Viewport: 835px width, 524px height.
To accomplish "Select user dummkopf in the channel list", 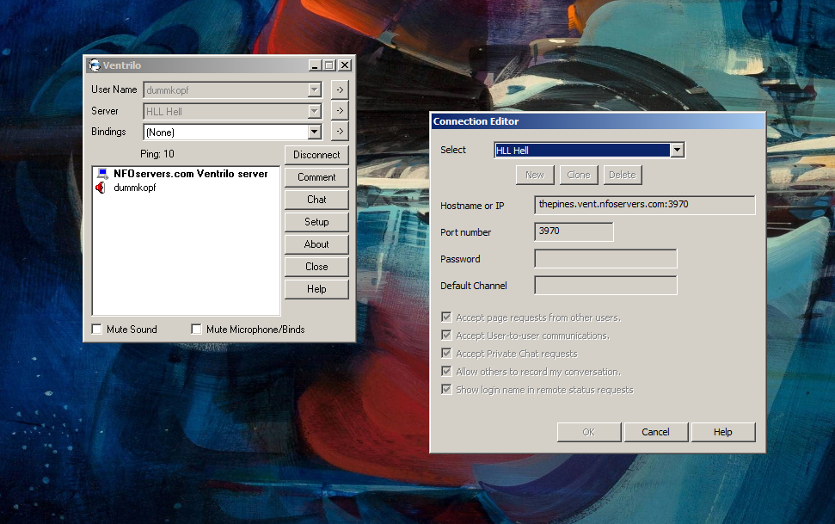I will point(135,188).
